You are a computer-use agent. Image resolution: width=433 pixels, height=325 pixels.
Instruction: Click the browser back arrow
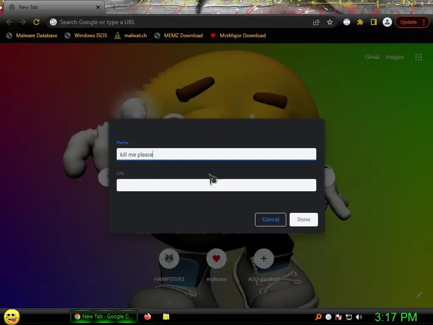pyautogui.click(x=9, y=22)
